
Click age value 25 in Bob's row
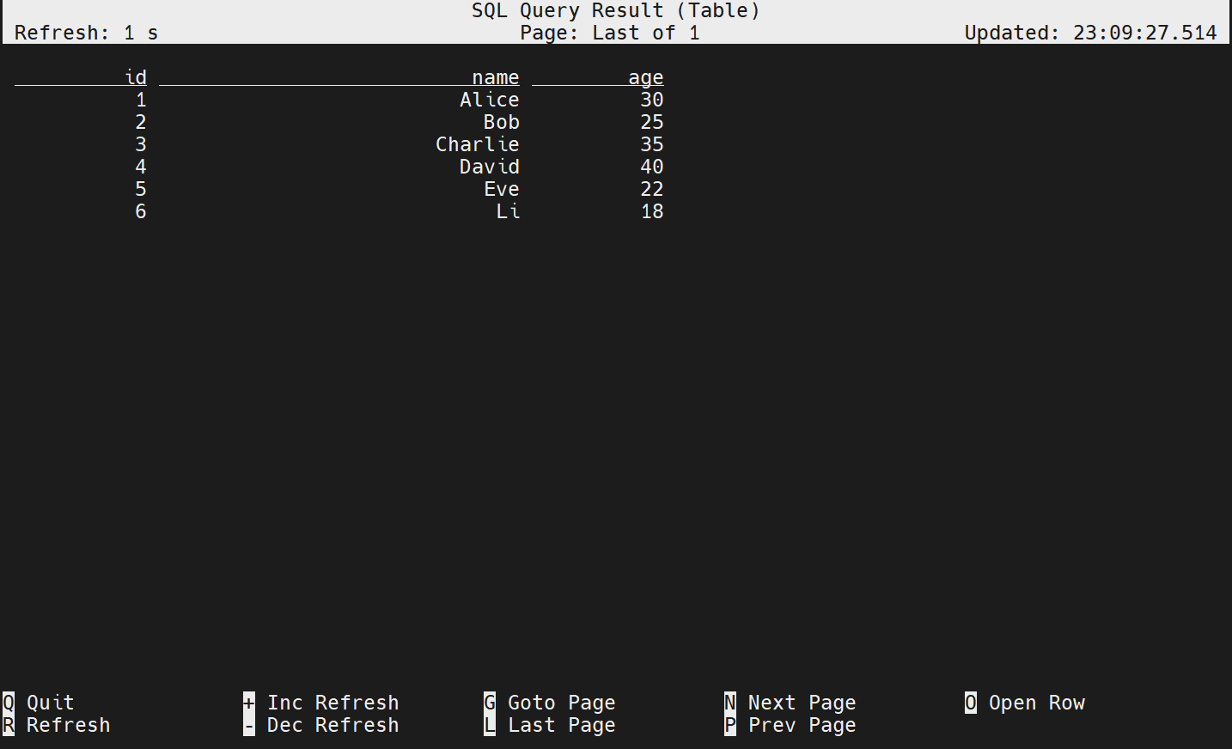click(652, 122)
